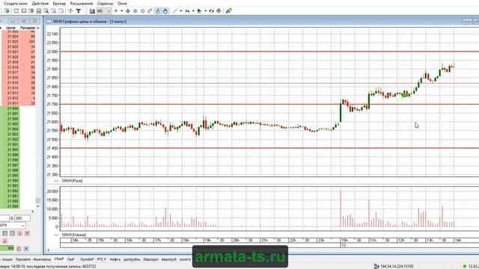
Task: Select the Aa text label tool
Action: pos(187,11)
